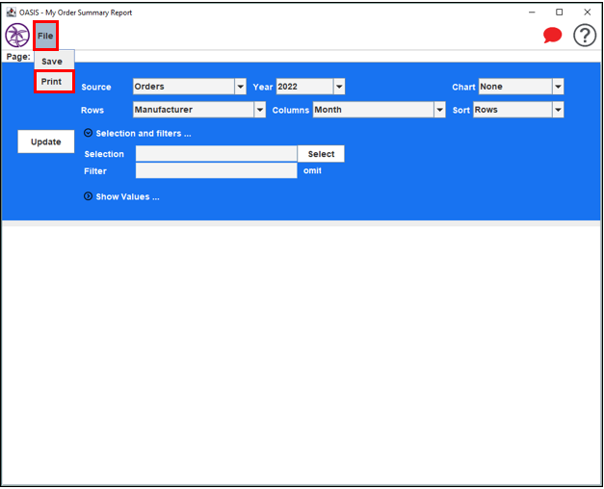Click the Page: label

tap(18, 57)
